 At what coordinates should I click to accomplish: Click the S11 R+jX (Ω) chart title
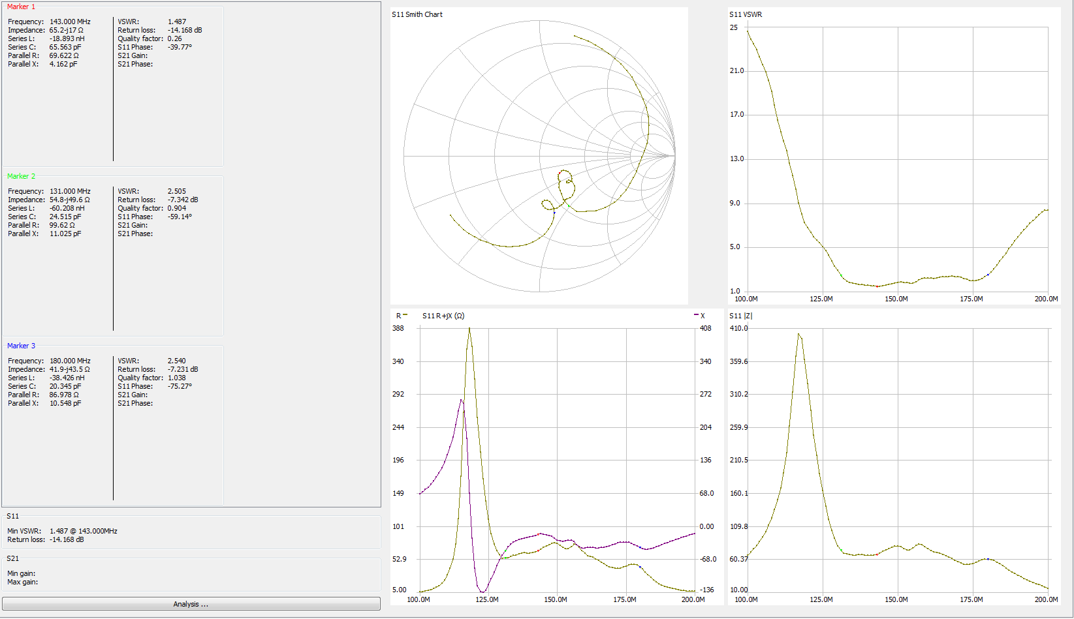pos(443,316)
